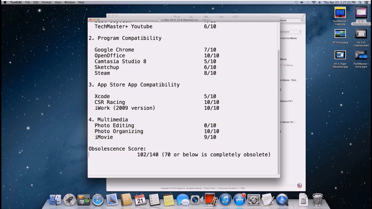Open the File menu
The width and height of the screenshot is (372, 209).
click(x=28, y=2)
